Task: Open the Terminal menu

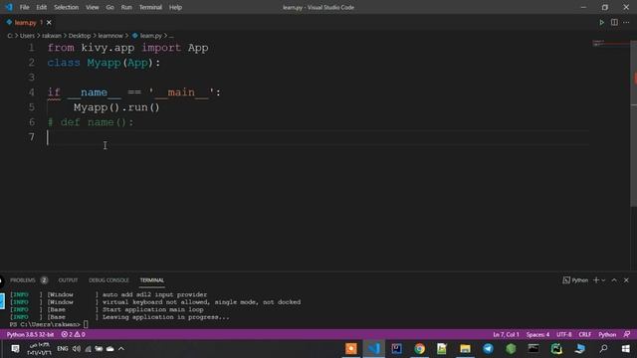Action: tap(150, 7)
